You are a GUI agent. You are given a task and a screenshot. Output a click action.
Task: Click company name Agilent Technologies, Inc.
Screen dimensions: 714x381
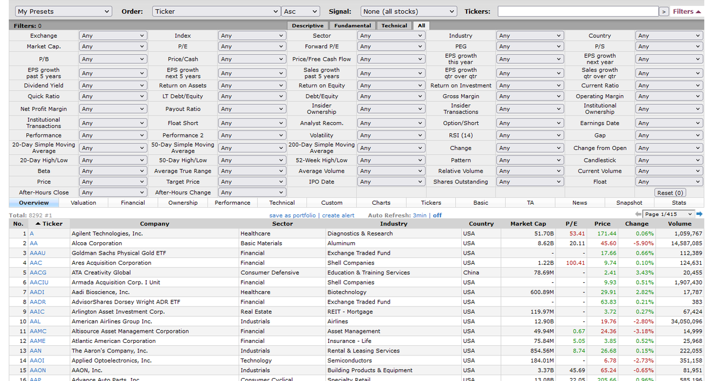coord(107,233)
